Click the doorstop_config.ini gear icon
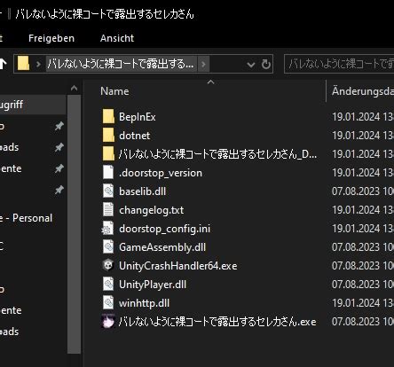Image resolution: width=394 pixels, height=367 pixels. point(107,229)
